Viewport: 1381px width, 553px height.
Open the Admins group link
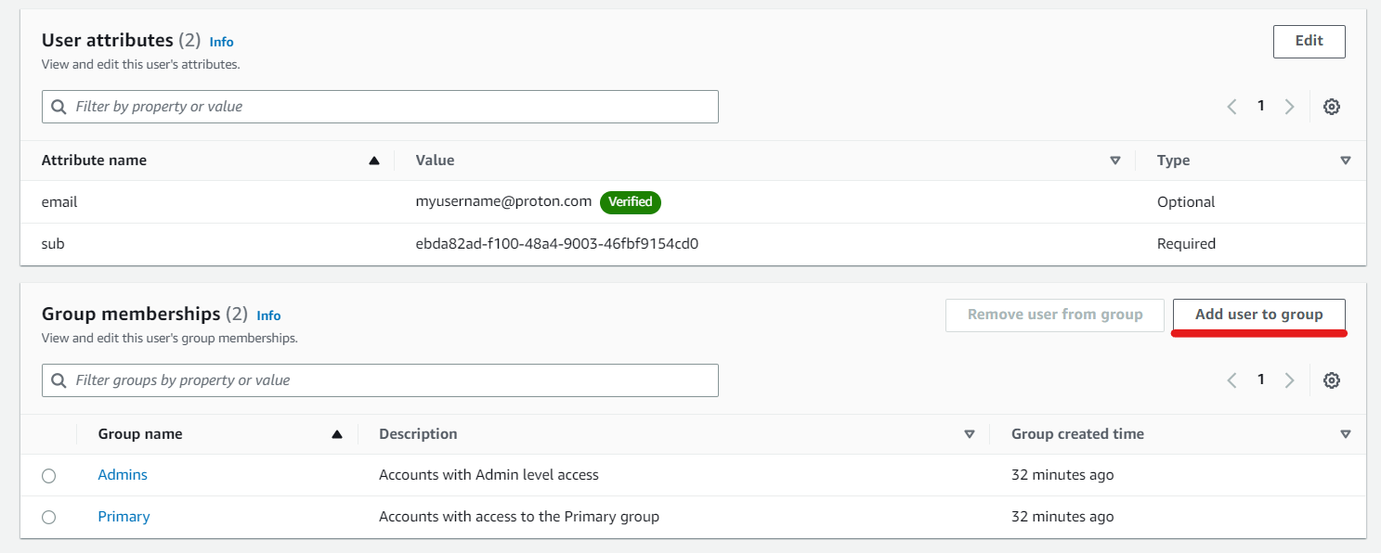pyautogui.click(x=123, y=475)
